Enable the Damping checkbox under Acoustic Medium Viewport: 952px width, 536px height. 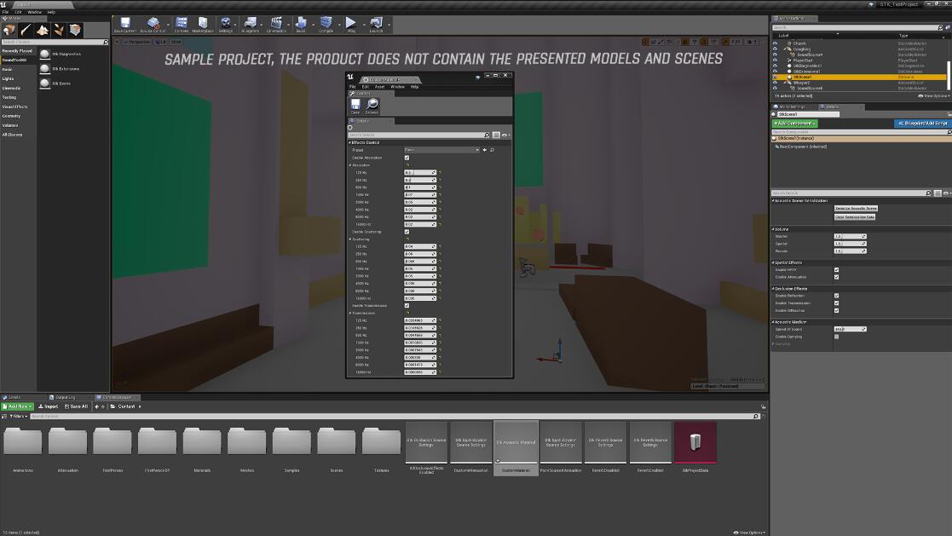pyautogui.click(x=836, y=336)
